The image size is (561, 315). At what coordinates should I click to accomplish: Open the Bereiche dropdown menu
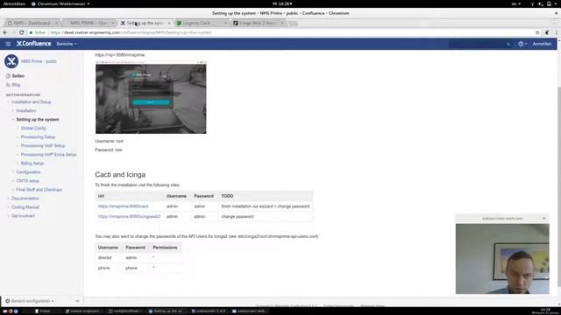click(67, 44)
